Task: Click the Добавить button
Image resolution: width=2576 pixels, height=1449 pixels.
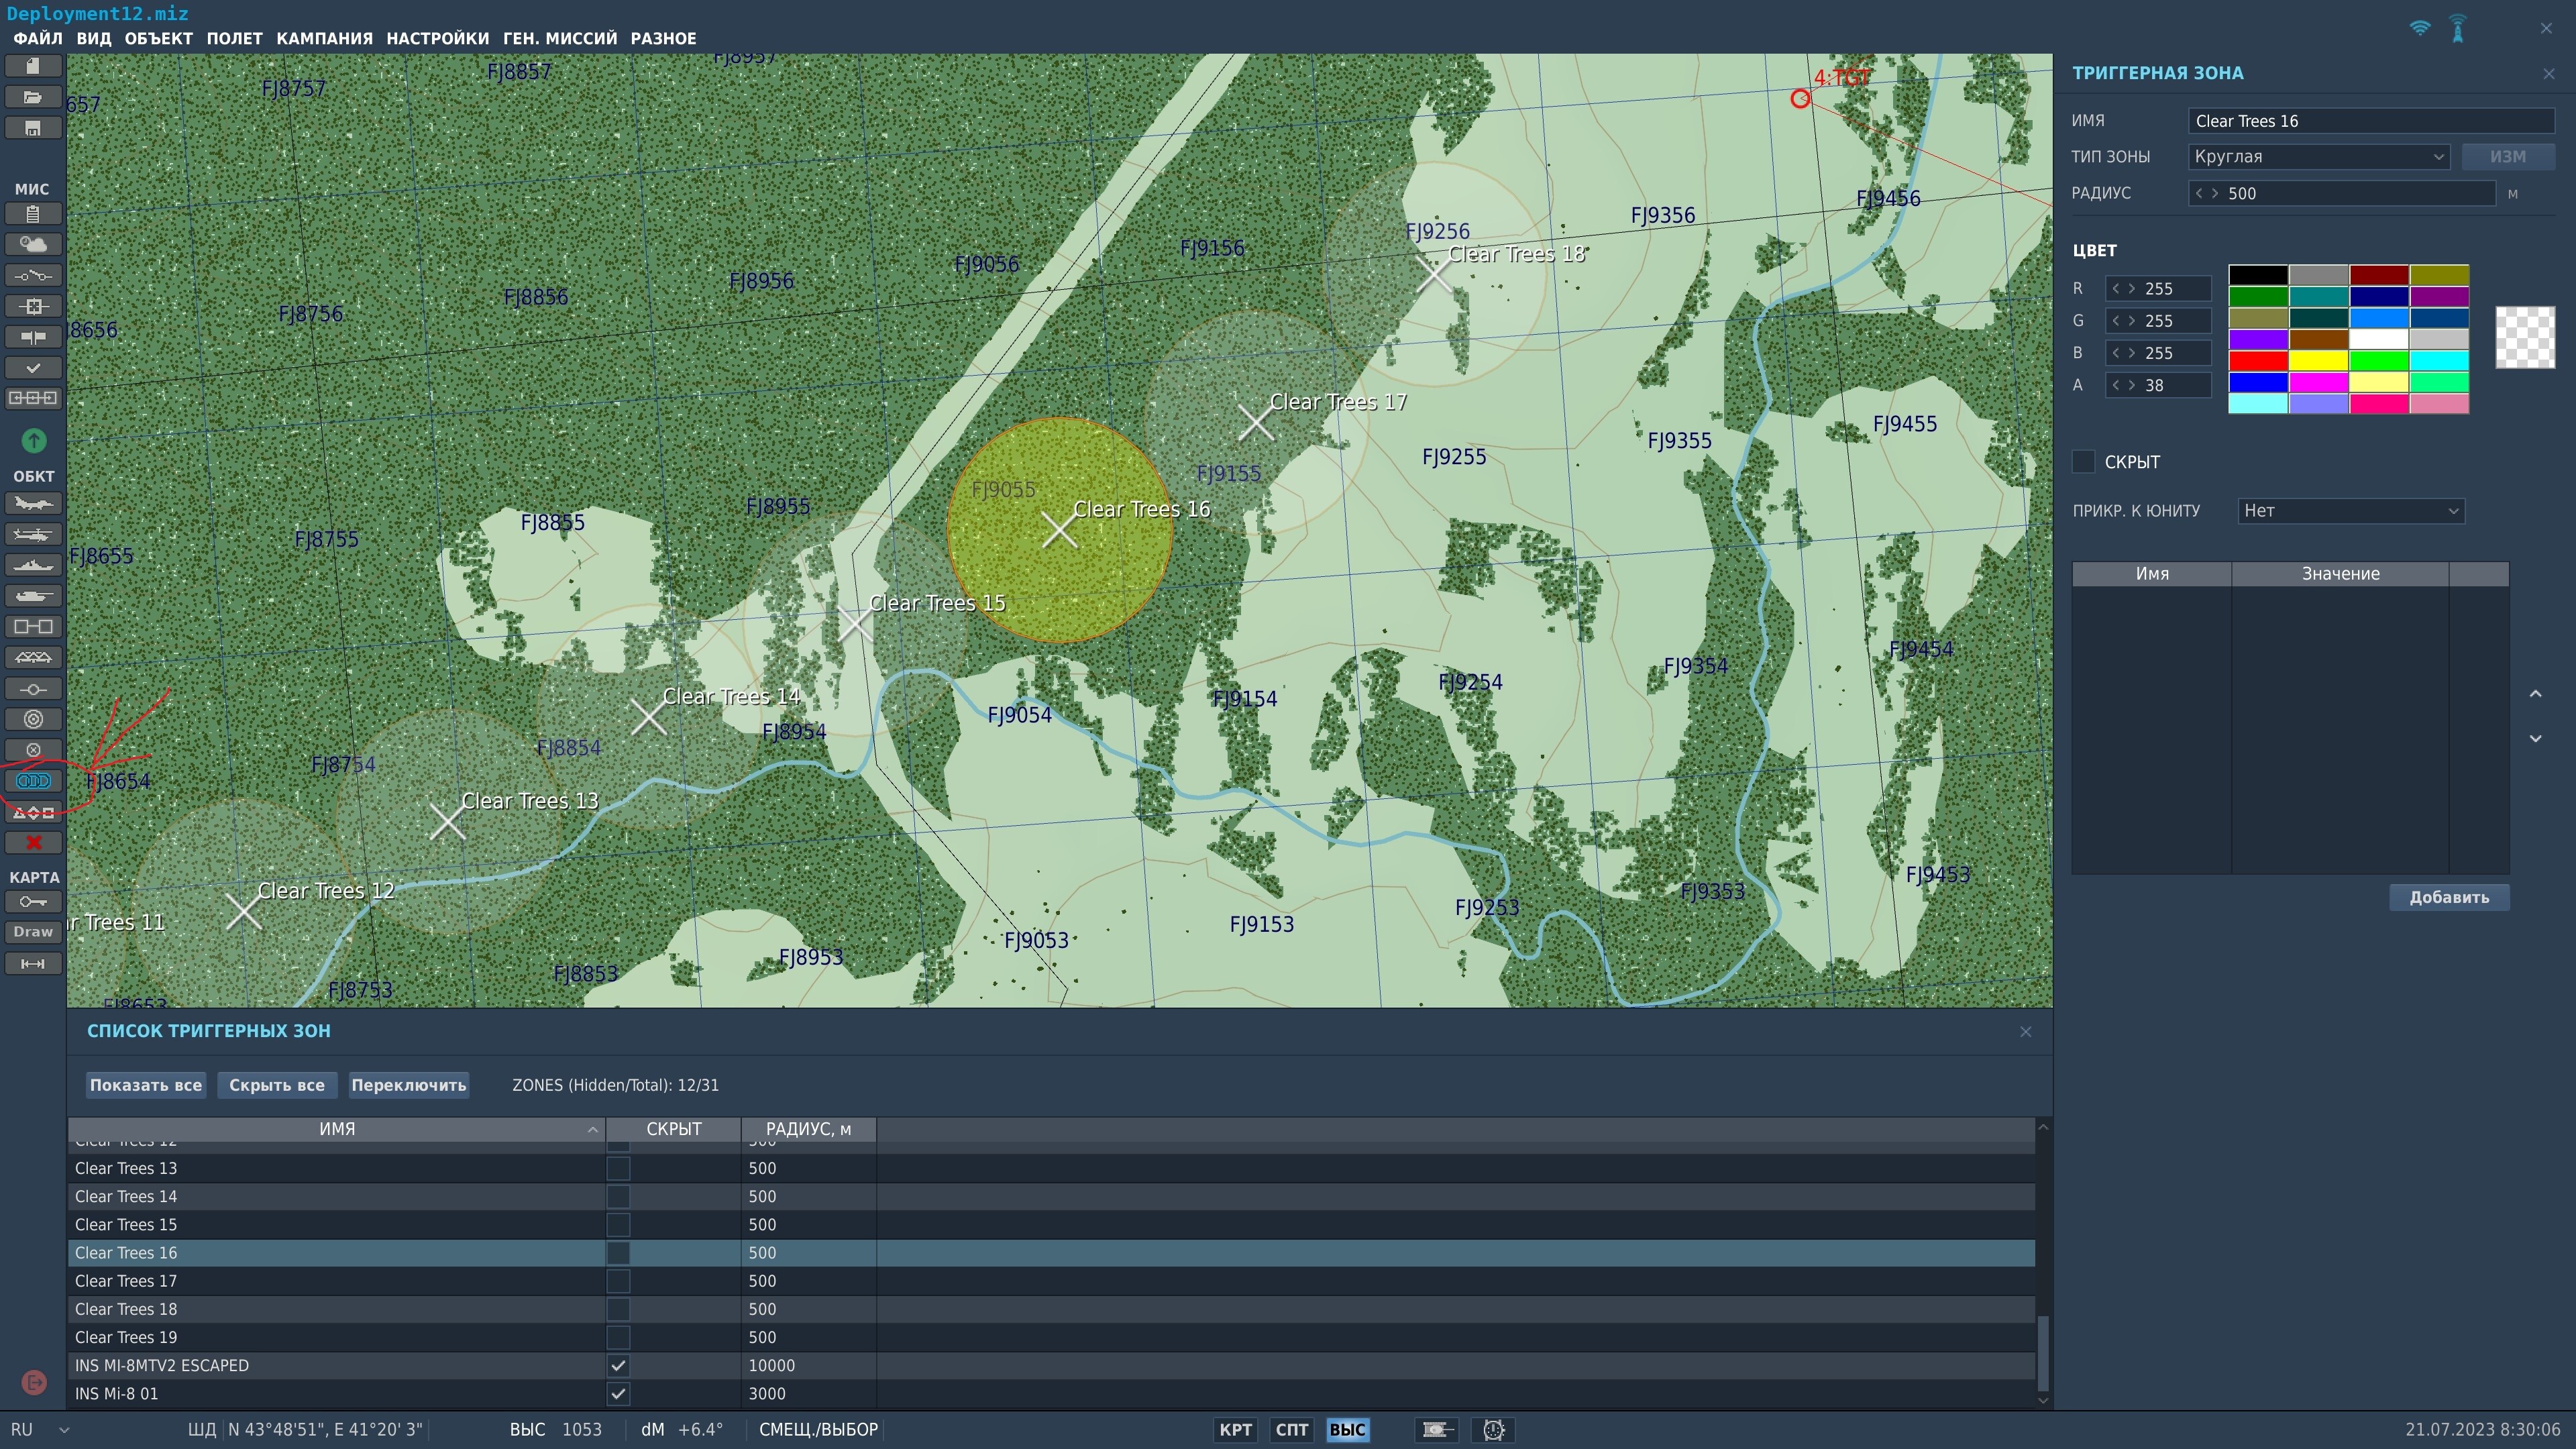Action: [2448, 897]
